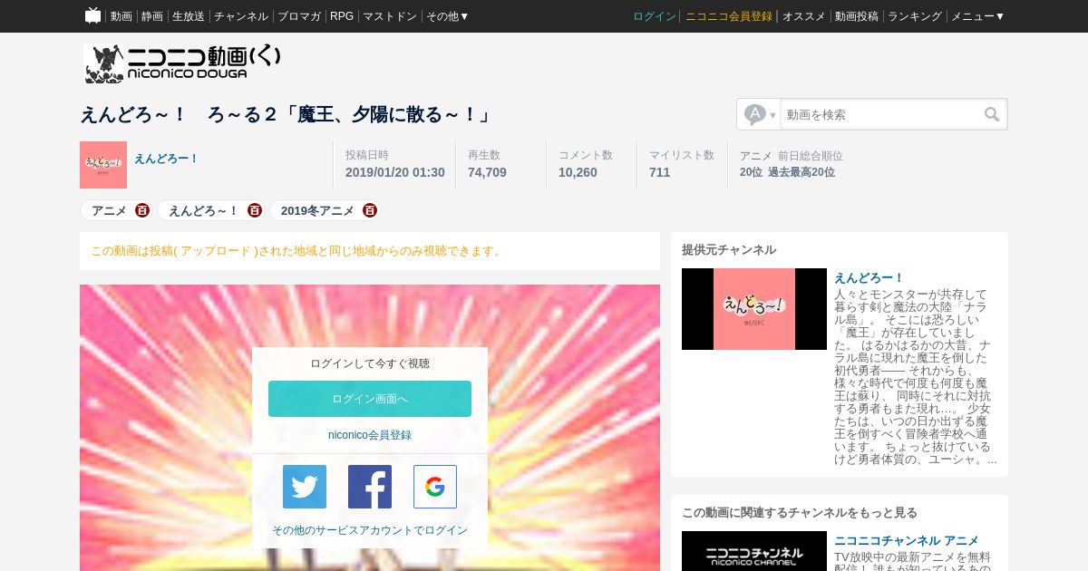Open 動画投稿 in top bar
Image resolution: width=1088 pixels, height=571 pixels.
click(857, 16)
